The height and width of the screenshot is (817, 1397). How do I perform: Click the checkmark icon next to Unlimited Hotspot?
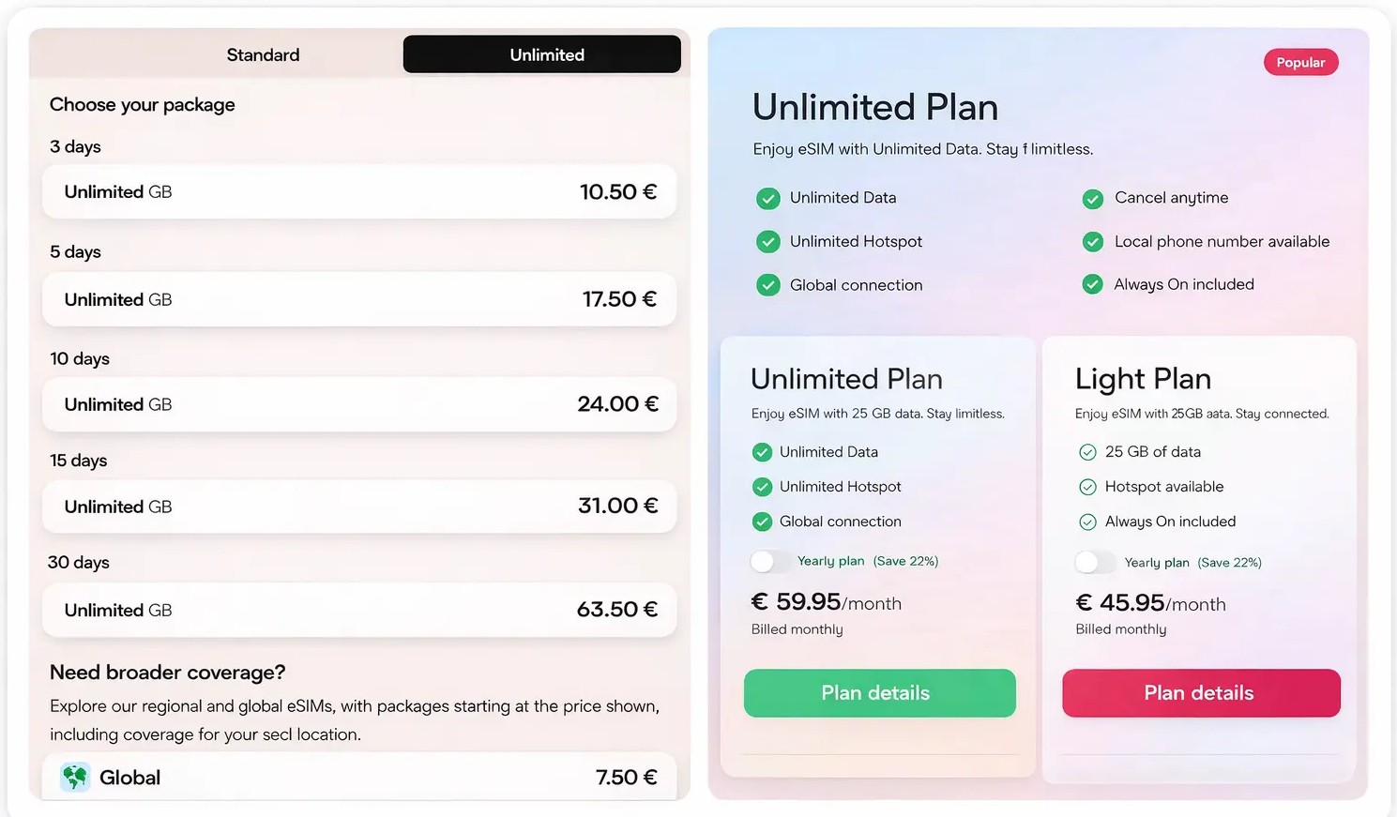[x=768, y=241]
